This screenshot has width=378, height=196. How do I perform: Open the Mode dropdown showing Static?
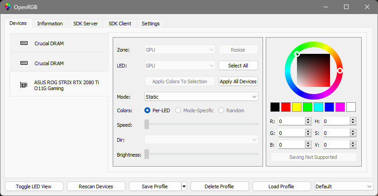(201, 97)
